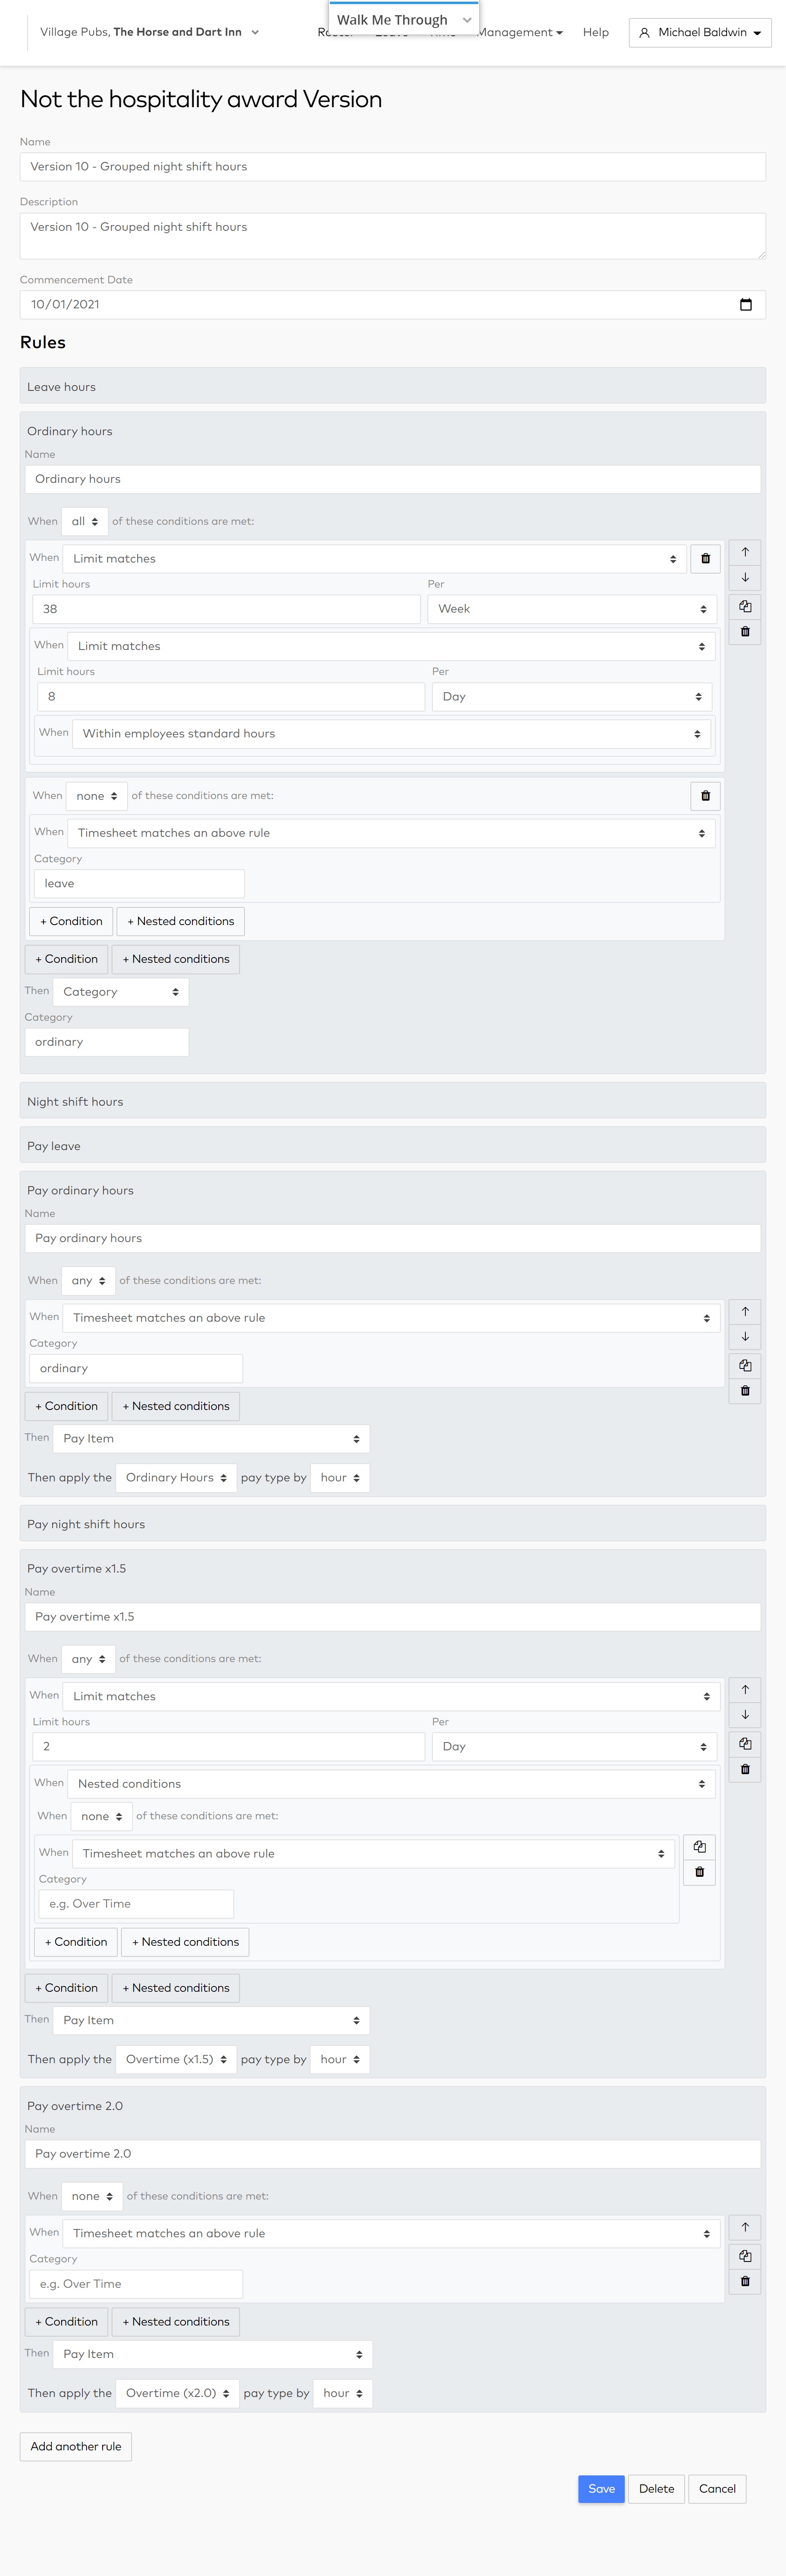The height and width of the screenshot is (2576, 786).
Task: Open the Per 'Week' dropdown
Action: pos(572,609)
